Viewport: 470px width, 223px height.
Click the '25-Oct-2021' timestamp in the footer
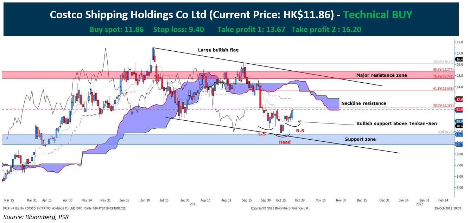point(444,208)
